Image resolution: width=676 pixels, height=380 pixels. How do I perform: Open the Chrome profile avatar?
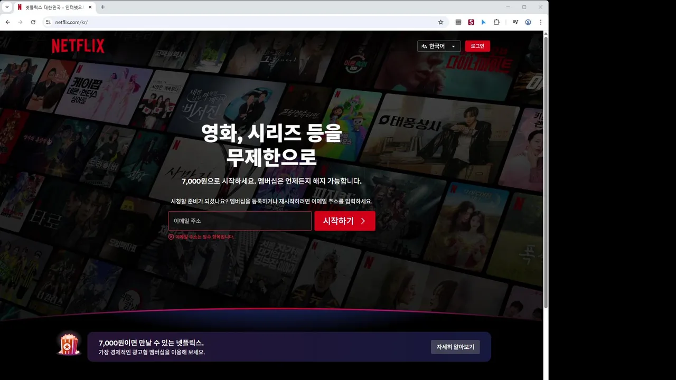pyautogui.click(x=528, y=22)
